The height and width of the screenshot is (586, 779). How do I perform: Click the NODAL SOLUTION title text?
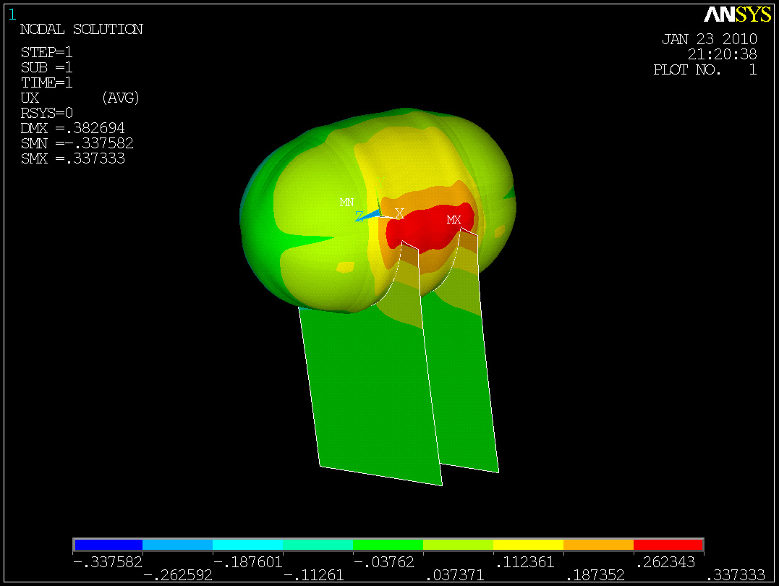tap(82, 30)
